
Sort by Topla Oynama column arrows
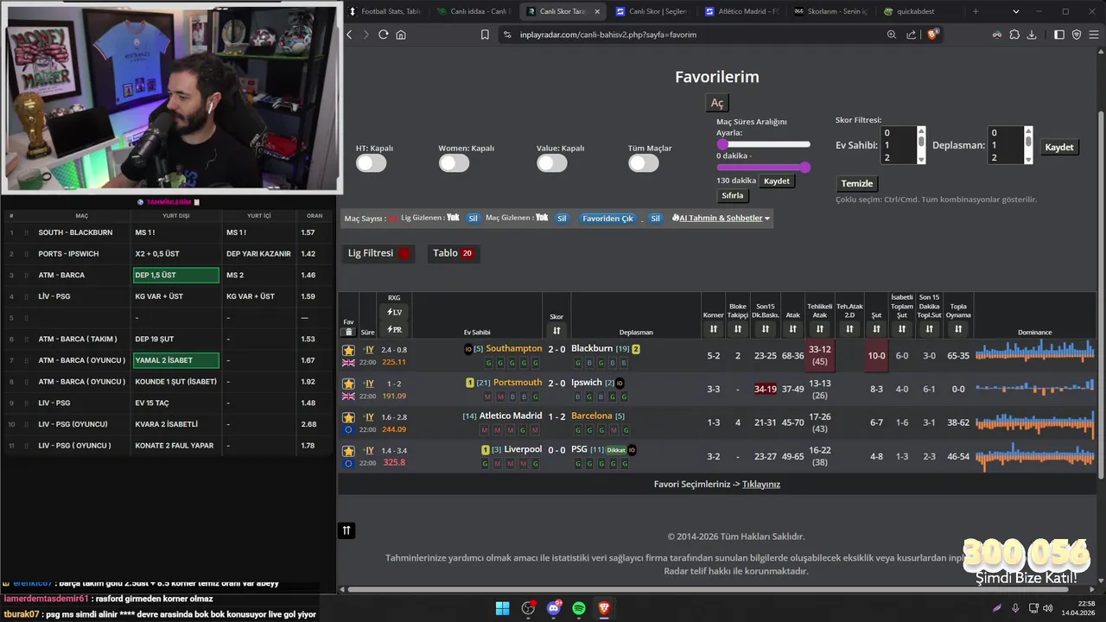pyautogui.click(x=958, y=329)
